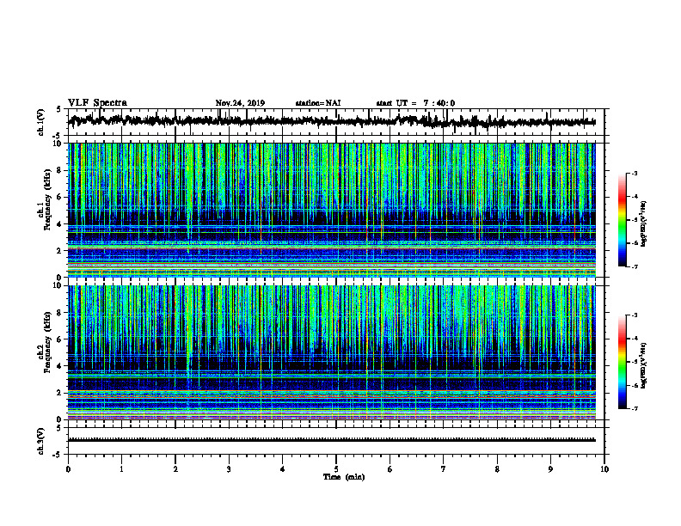Image resolution: width=681 pixels, height=526 pixels.
Task: Click the "ch.1(V)" waveform axis label
Action: tap(41, 122)
